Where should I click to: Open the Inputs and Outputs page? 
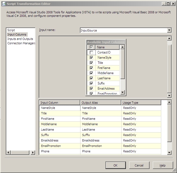(20, 39)
